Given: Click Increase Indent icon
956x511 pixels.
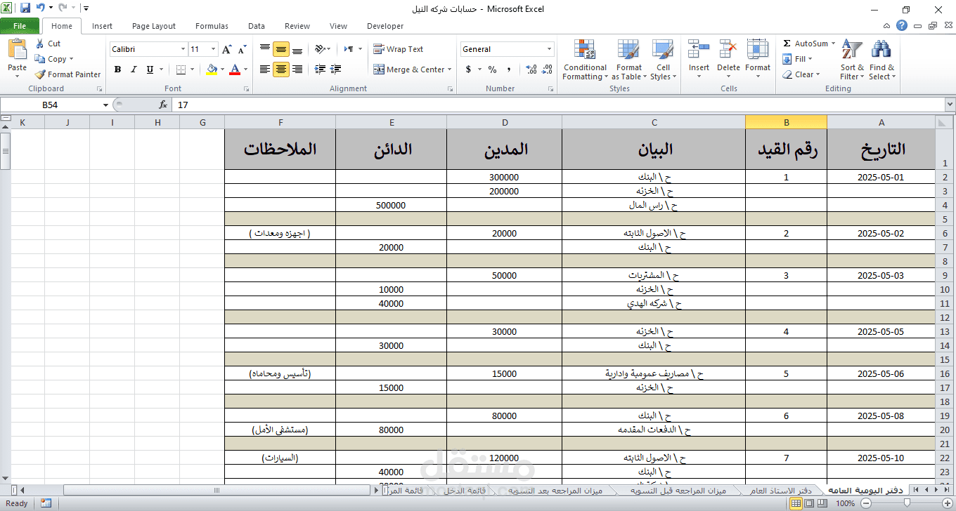Looking at the screenshot, I should (336, 69).
